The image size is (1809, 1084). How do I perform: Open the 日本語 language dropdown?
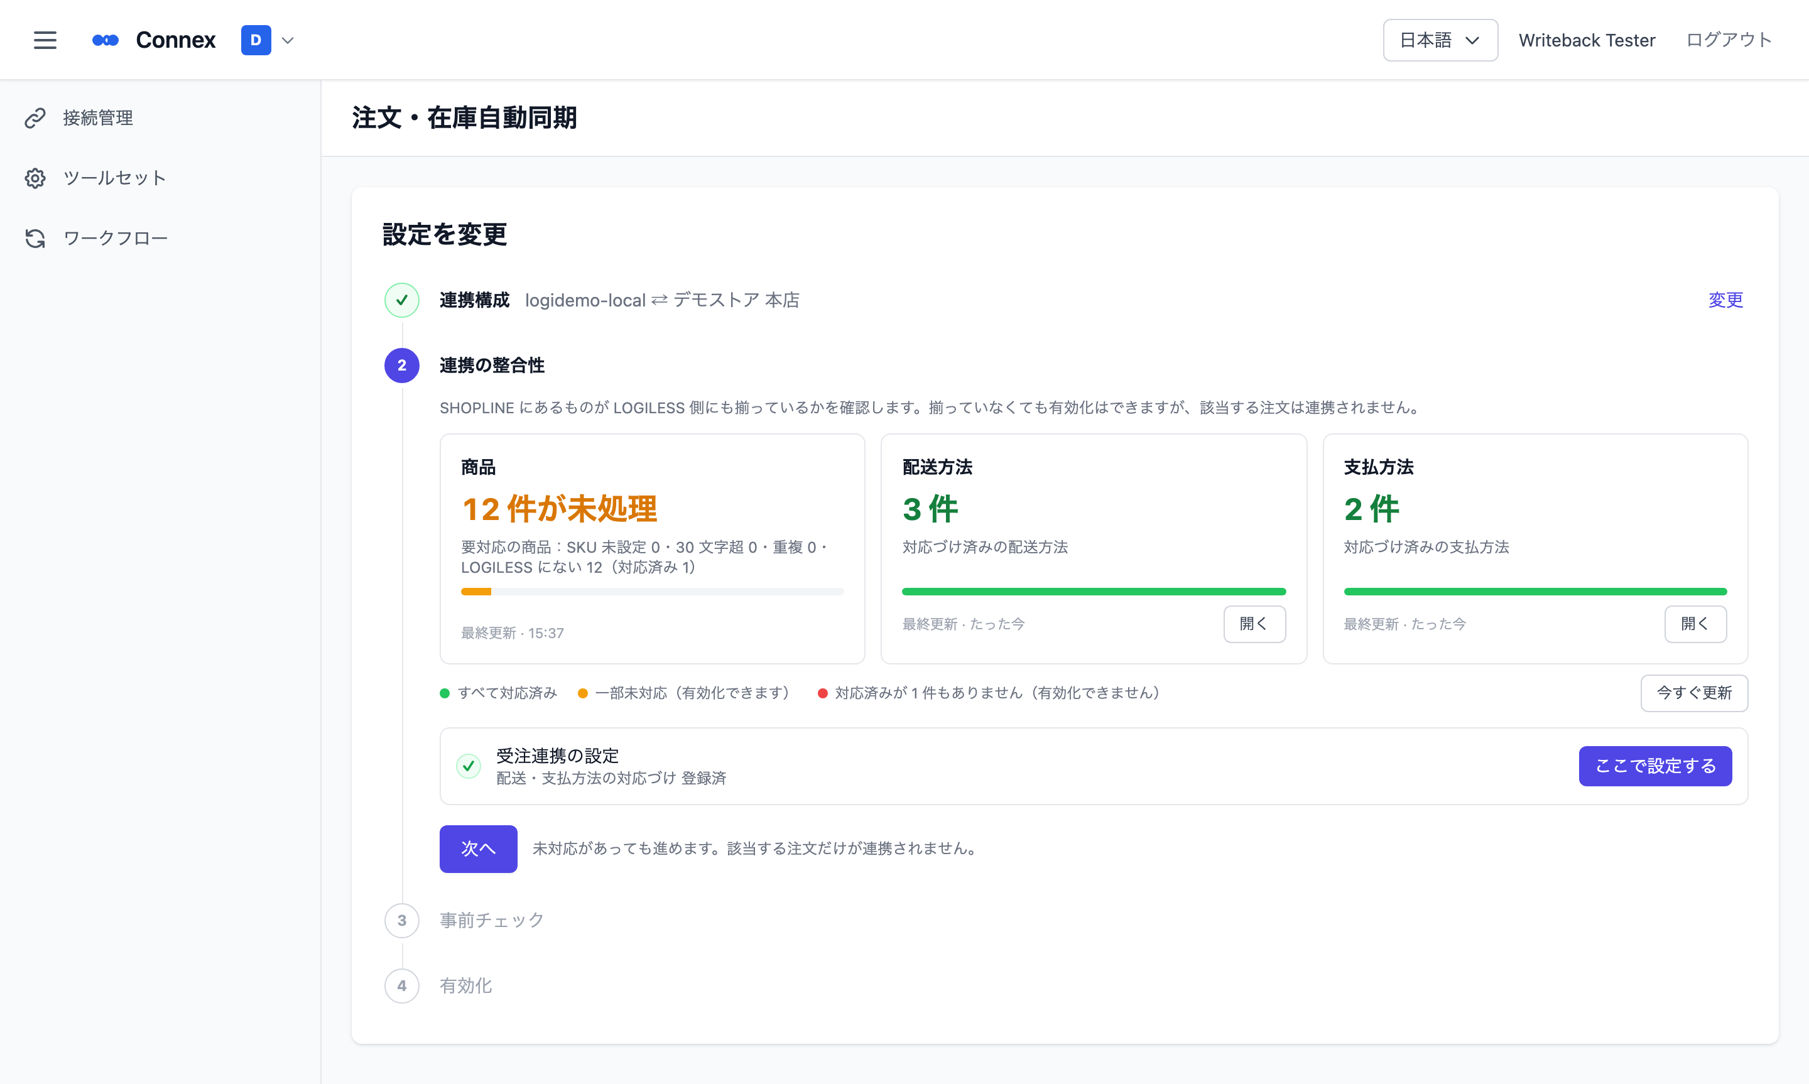click(x=1440, y=40)
